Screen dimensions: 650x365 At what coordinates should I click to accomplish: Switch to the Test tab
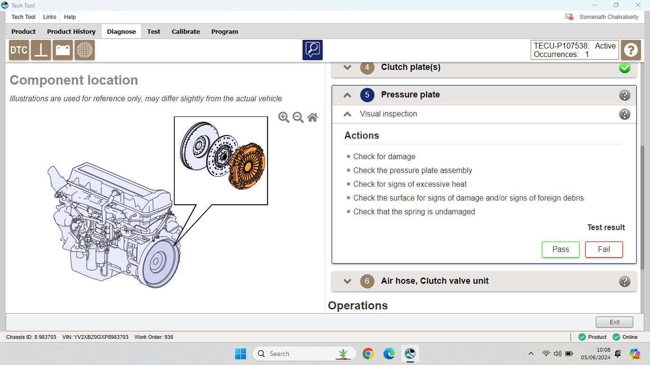point(154,31)
